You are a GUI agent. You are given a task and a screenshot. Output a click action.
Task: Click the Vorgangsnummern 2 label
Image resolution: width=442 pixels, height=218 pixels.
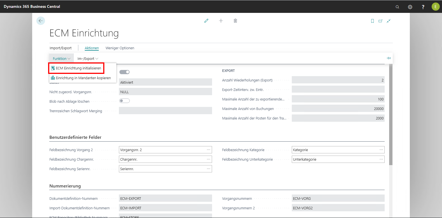238,208
